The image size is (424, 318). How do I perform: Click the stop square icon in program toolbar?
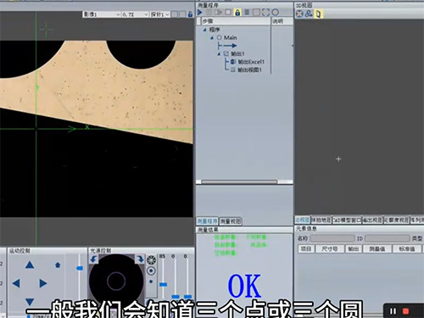coord(228,13)
